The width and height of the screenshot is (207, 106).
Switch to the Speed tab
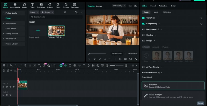(x=153, y=6)
